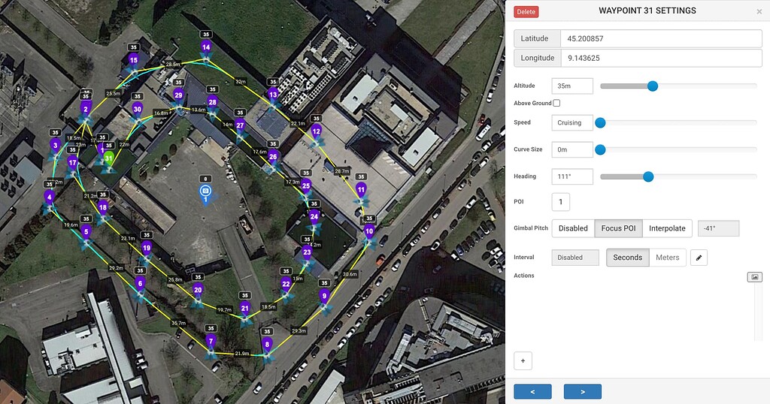
Task: Click the Heading 111° value field
Action: point(572,176)
